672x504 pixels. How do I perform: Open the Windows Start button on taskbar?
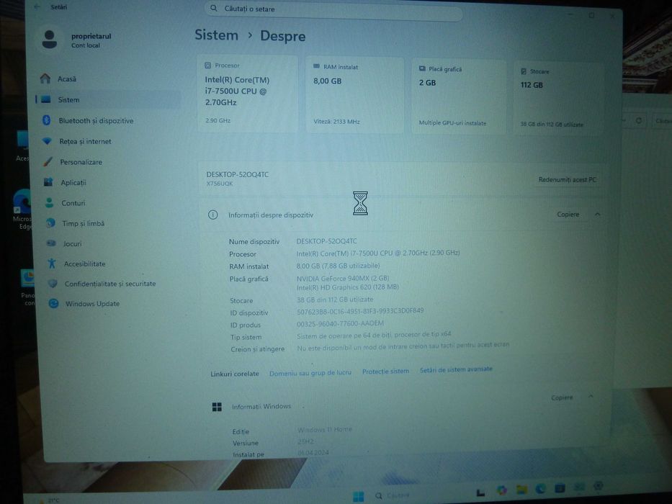click(358, 496)
